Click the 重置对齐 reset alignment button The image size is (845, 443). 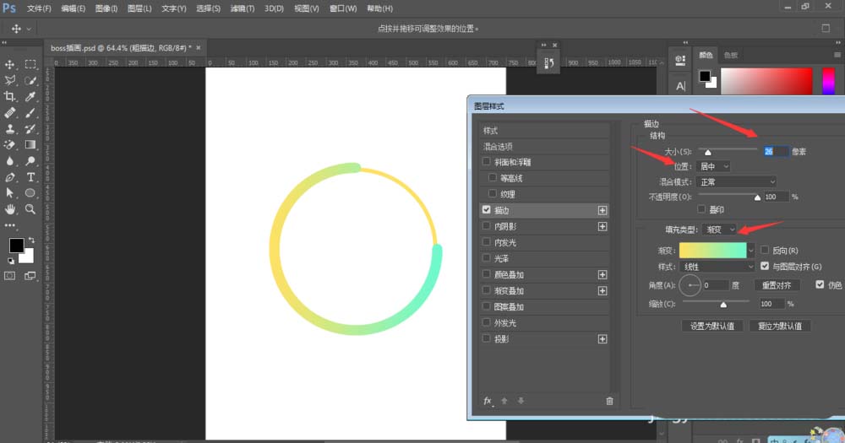pyautogui.click(x=776, y=286)
